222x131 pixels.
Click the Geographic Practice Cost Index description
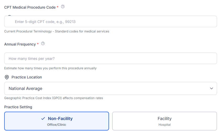53,98
